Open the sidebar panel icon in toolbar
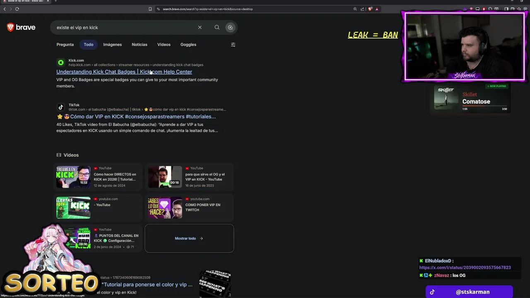The image size is (530, 298). coord(506,9)
